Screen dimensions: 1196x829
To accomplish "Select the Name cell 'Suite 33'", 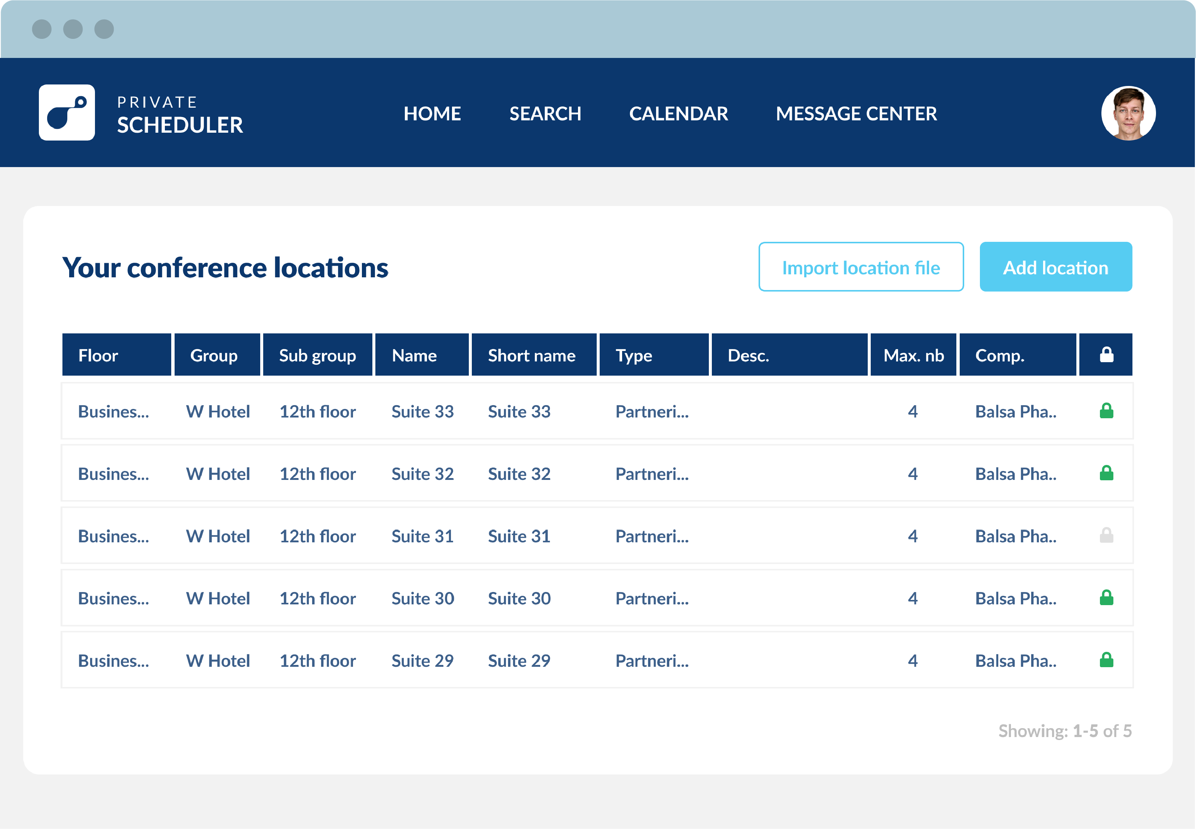I will [422, 412].
